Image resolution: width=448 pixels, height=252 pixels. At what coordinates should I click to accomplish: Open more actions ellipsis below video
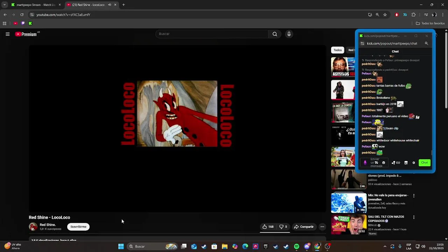(x=322, y=227)
